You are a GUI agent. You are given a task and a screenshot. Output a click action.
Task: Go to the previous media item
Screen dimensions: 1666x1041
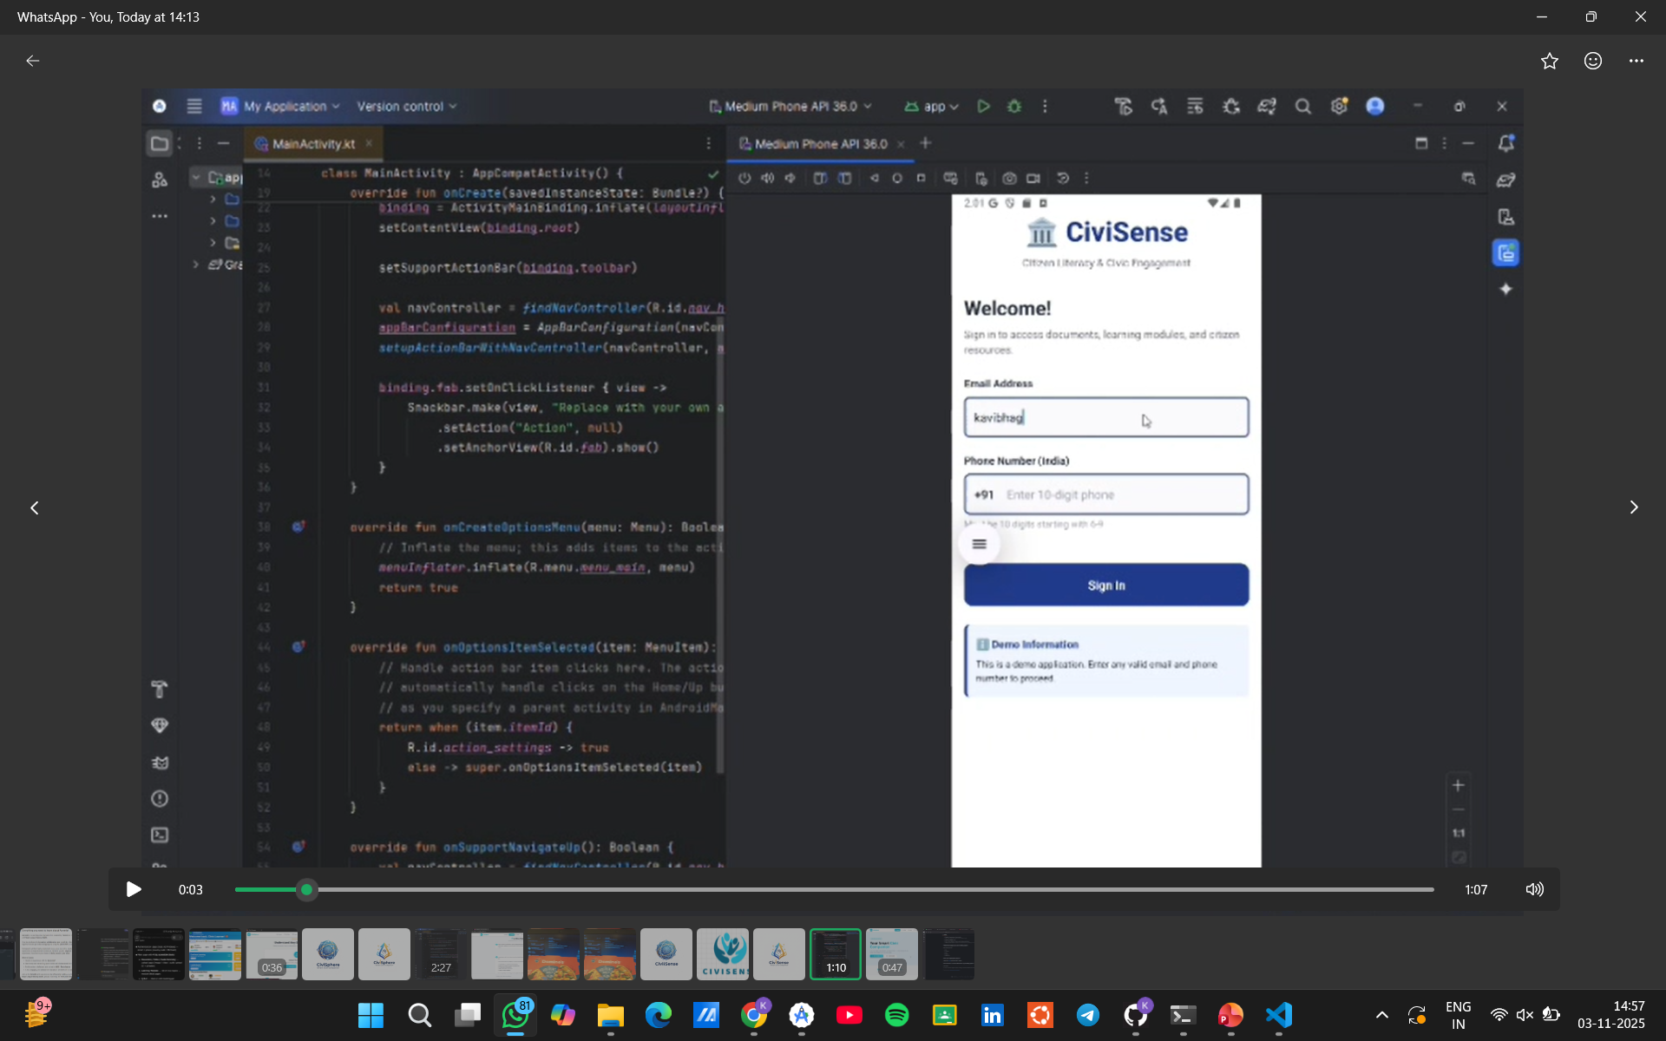point(35,507)
